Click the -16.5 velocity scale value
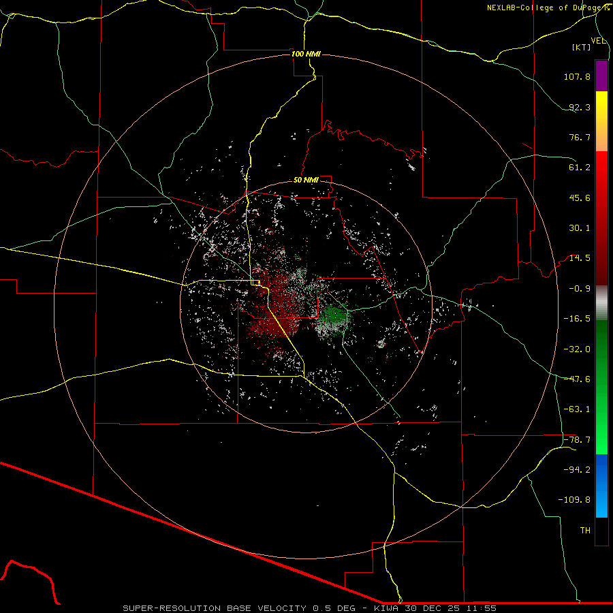Viewport: 613px width, 613px height. [x=577, y=319]
